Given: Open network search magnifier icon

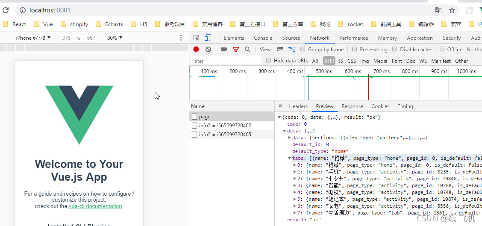Looking at the screenshot, I should 248,50.
